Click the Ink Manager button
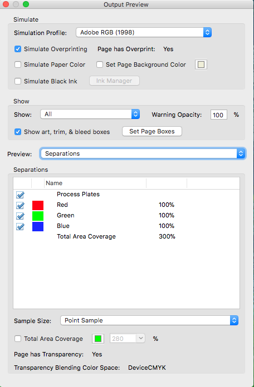254x387 pixels. 114,81
